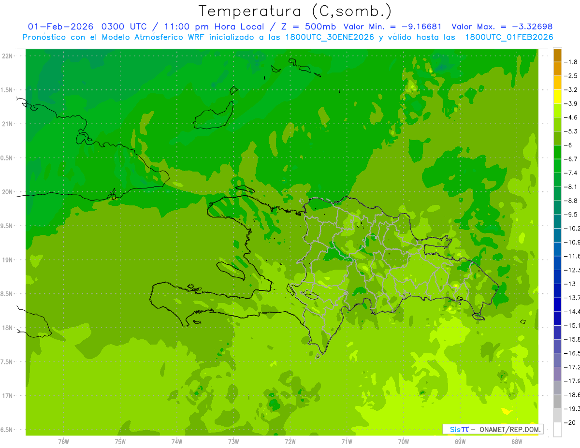Select the '-4.6' colorbar value
This screenshot has height=448, width=580.
click(x=572, y=117)
